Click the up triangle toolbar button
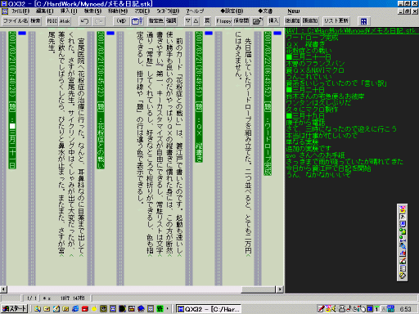The width and height of the screenshot is (419, 314). click(x=196, y=21)
